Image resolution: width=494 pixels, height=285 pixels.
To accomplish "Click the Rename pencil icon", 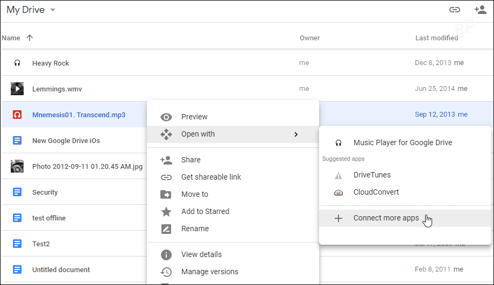I will (166, 229).
